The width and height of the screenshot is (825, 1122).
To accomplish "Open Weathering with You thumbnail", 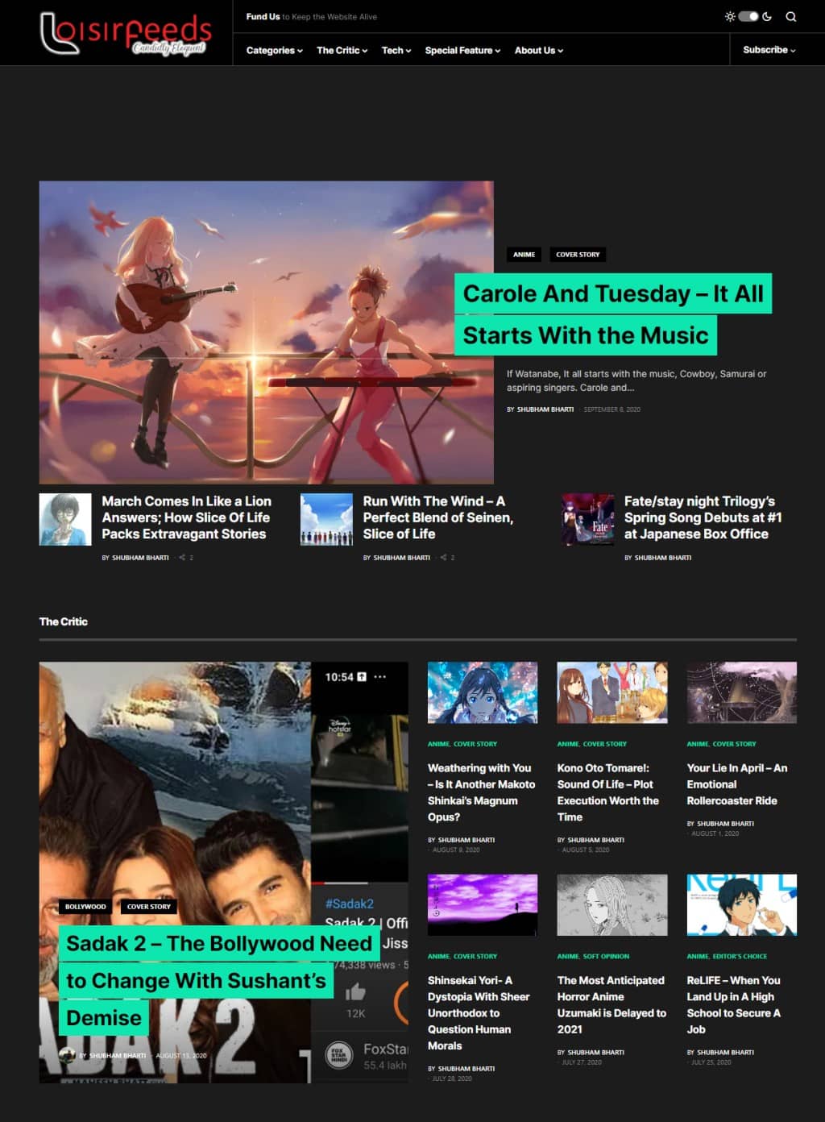I will 483,692.
